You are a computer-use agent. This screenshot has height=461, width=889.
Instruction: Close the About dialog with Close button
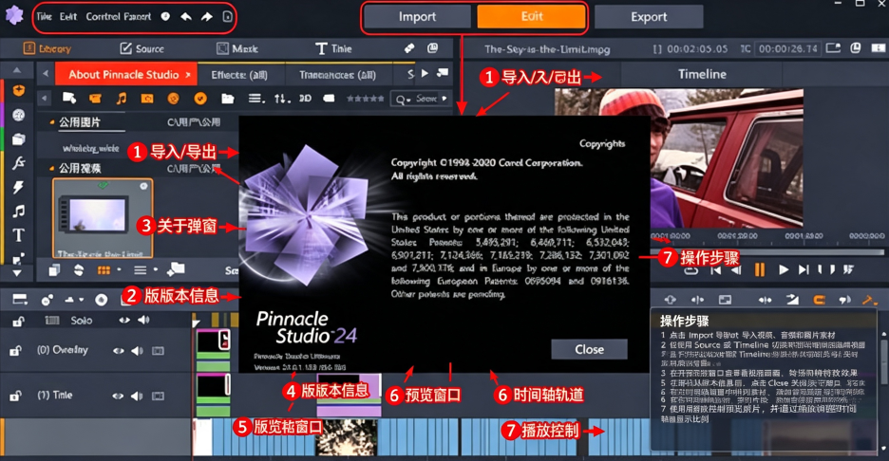pos(589,349)
